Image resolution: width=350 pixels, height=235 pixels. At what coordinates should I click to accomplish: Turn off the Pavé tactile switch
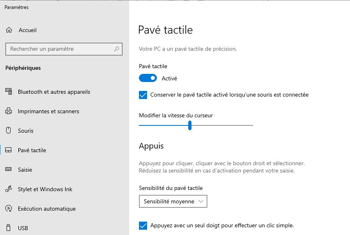tap(147, 78)
